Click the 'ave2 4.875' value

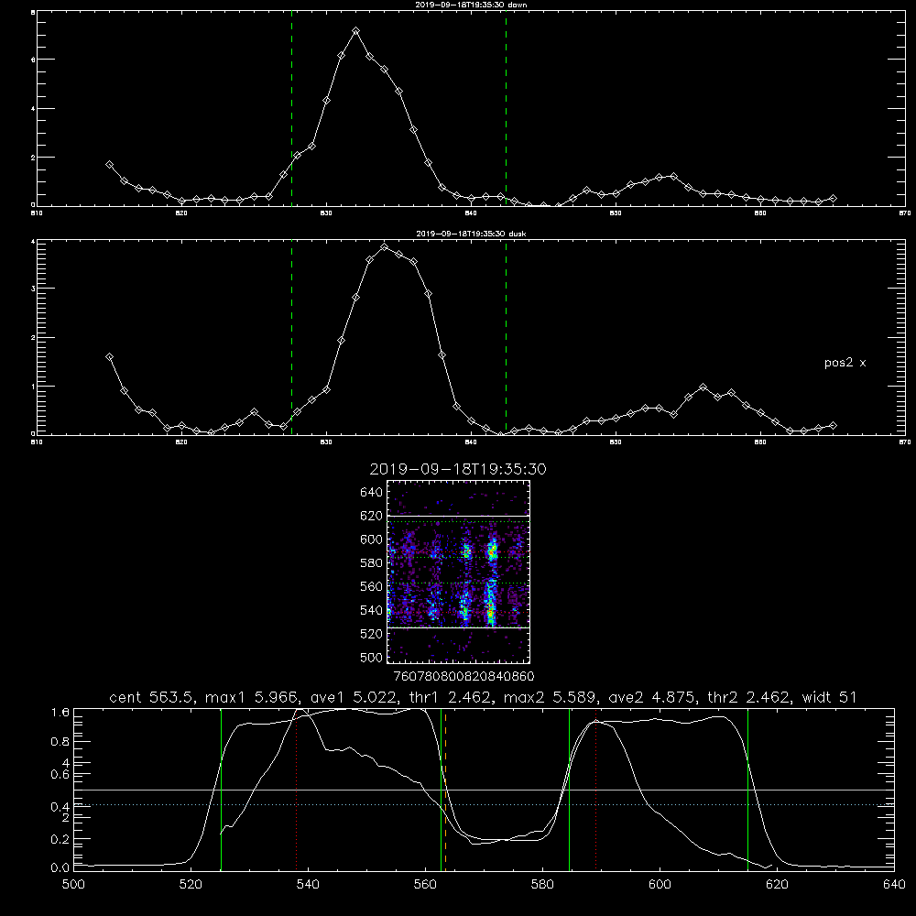(652, 697)
